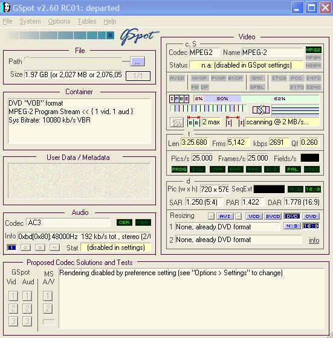Click the blue gradient progress bar
333x338 pixels.
tap(59, 36)
